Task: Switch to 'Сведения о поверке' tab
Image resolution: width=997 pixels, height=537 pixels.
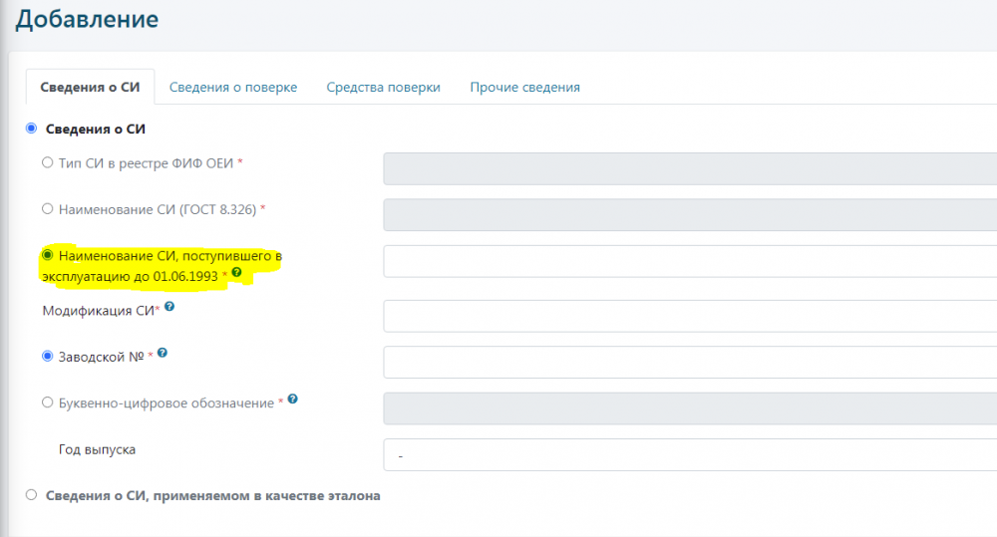Action: (x=232, y=87)
